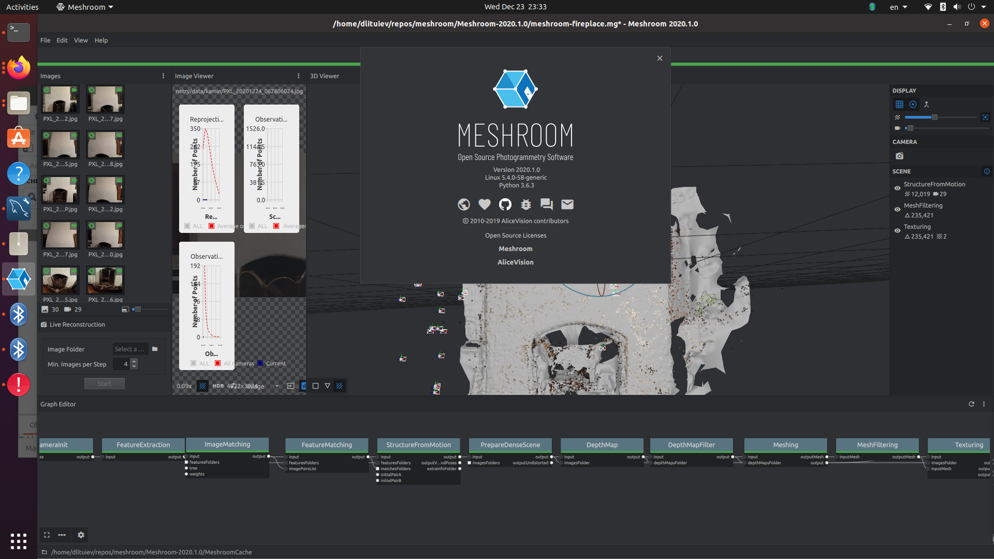
Task: Click the camera snapshot icon under CAMERA
Action: [x=900, y=156]
